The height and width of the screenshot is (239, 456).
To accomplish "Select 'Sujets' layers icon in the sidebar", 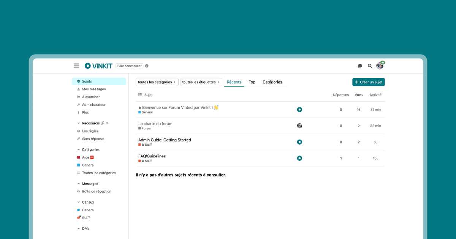I will pos(78,81).
